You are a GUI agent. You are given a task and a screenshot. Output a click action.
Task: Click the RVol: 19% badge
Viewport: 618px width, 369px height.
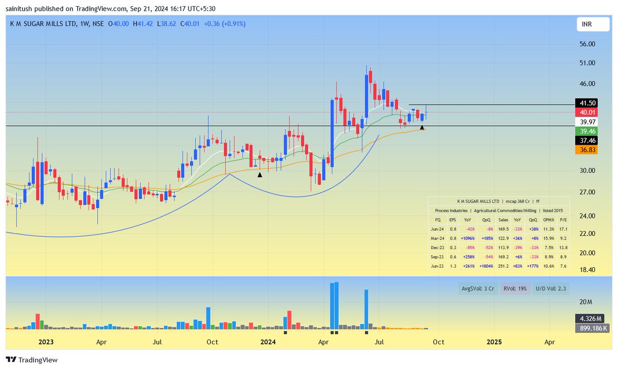[514, 289]
